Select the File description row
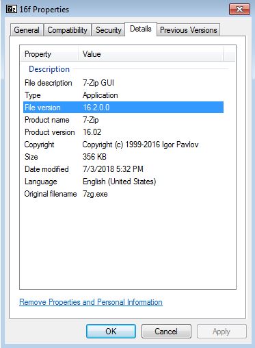 point(123,83)
